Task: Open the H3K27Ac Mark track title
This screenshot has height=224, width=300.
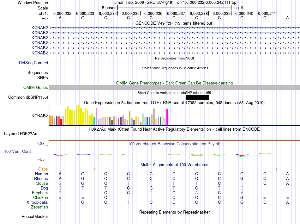Action: (x=174, y=129)
